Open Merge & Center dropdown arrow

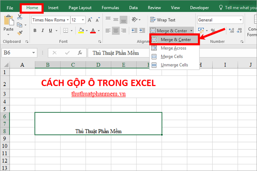pos(191,30)
